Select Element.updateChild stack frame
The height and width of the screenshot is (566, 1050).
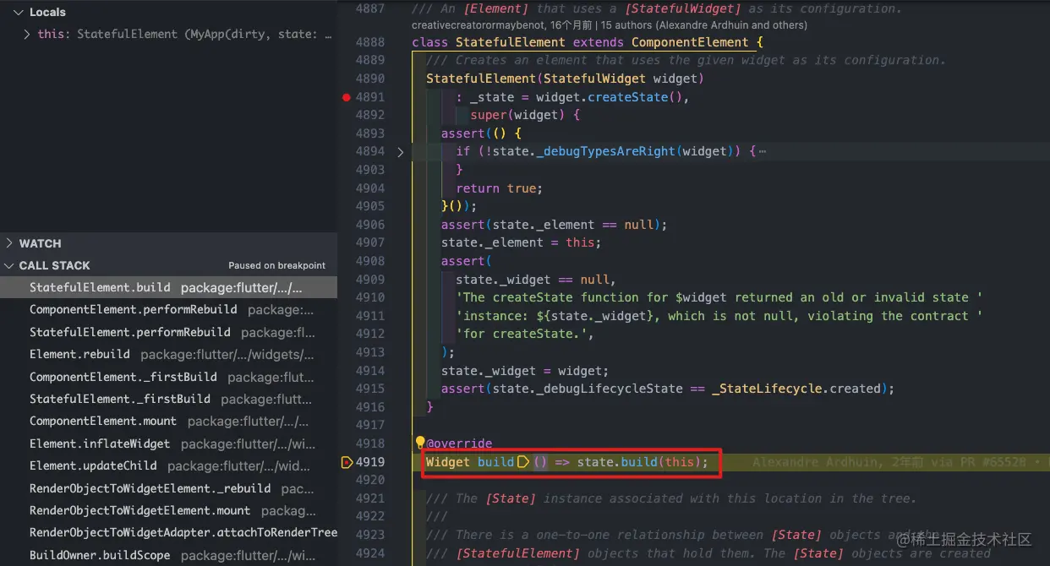[169, 465]
